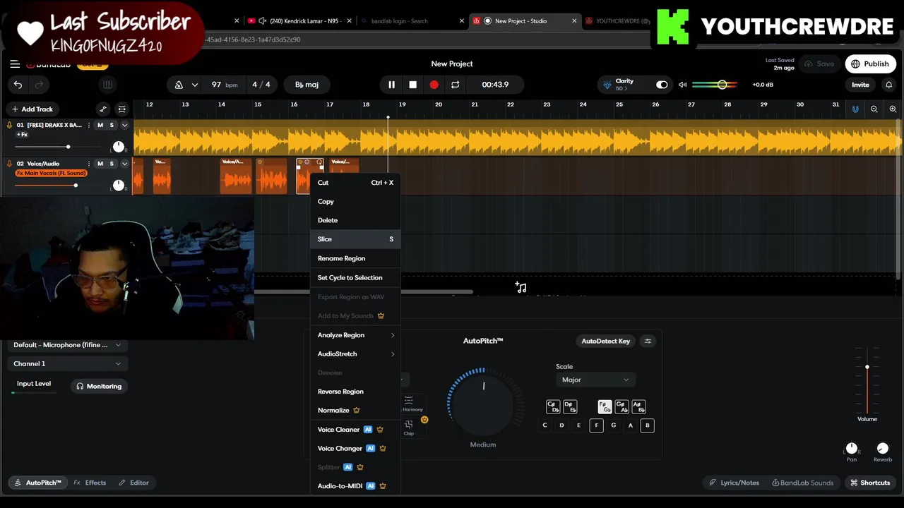904x508 pixels.
Task: Toggle the magnet snap-to-grid icon
Action: (855, 109)
